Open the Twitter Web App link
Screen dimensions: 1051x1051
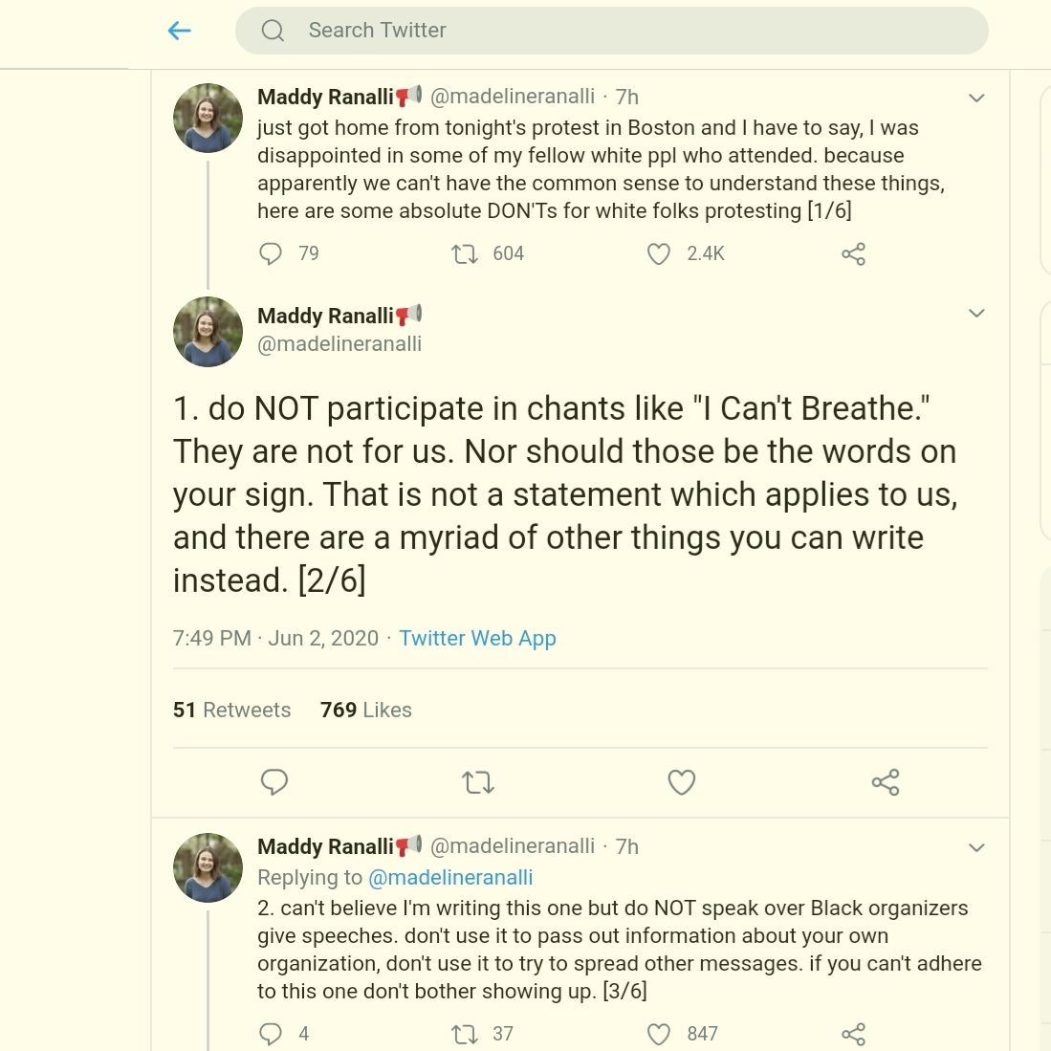coord(477,638)
